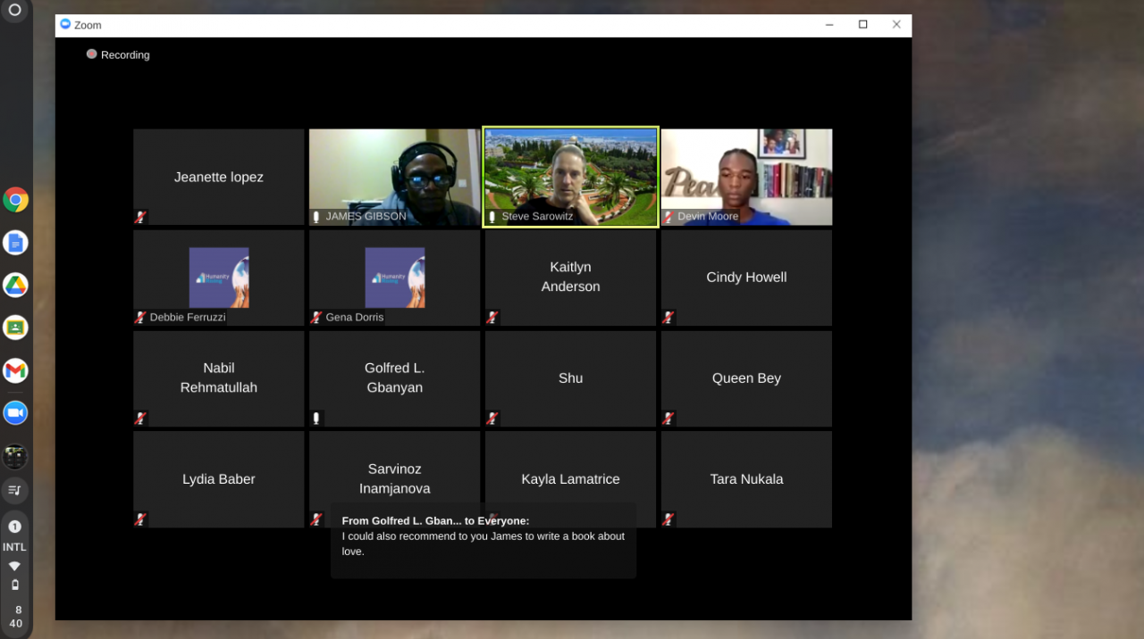Image resolution: width=1144 pixels, height=639 pixels.
Task: Click Gena Dorris's profile picture
Action: [x=395, y=278]
